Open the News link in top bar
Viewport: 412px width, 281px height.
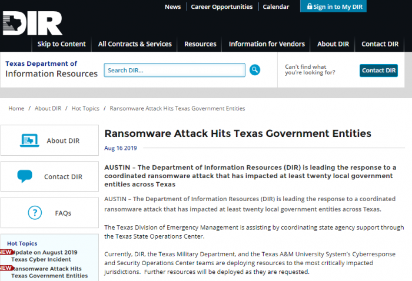[x=172, y=7]
